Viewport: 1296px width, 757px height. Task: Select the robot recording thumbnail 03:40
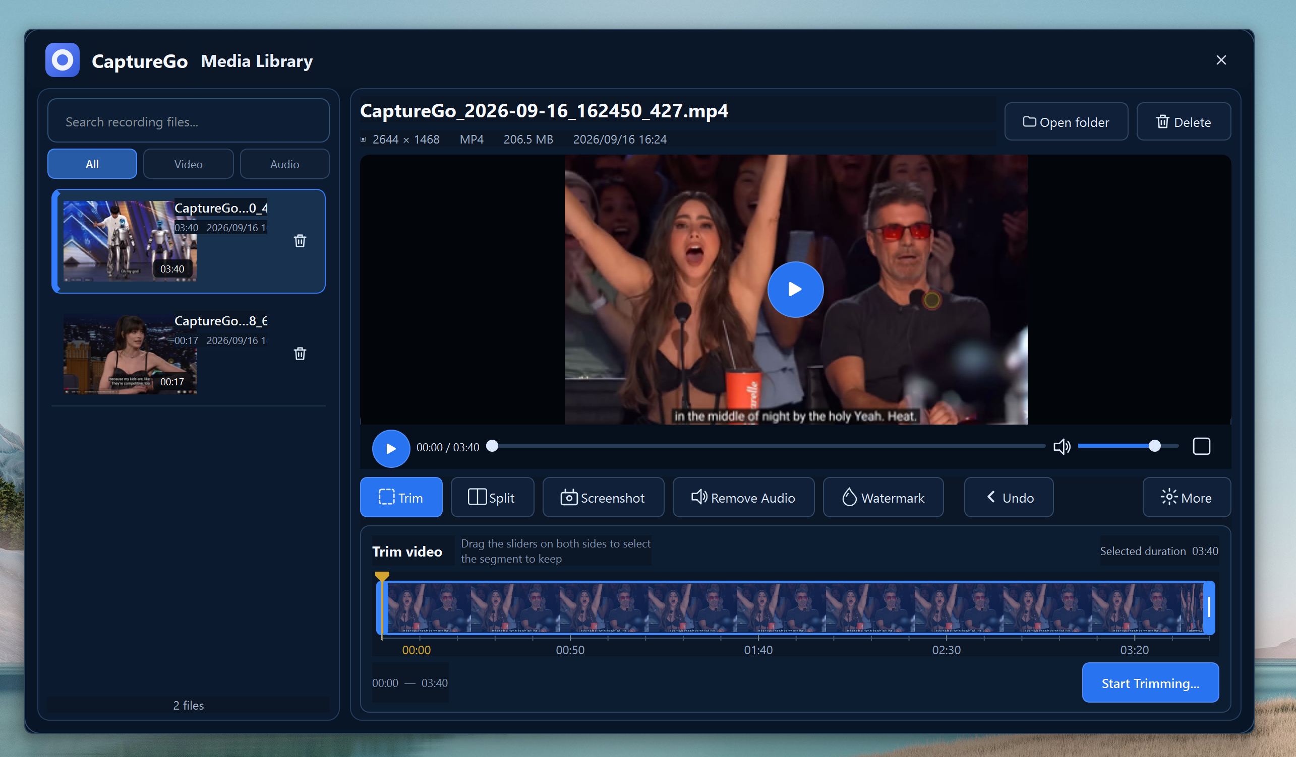[130, 241]
